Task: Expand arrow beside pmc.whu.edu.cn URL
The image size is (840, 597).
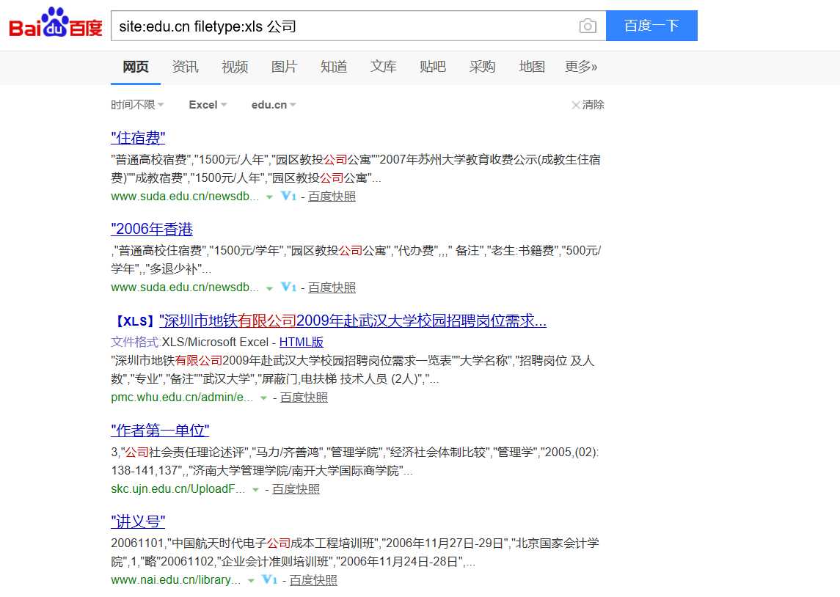Action: (x=263, y=398)
